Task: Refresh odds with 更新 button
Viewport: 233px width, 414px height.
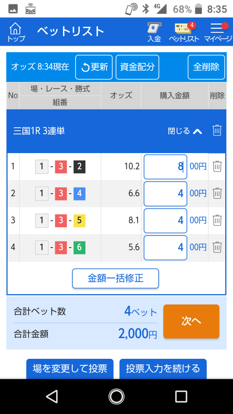Action: point(94,67)
